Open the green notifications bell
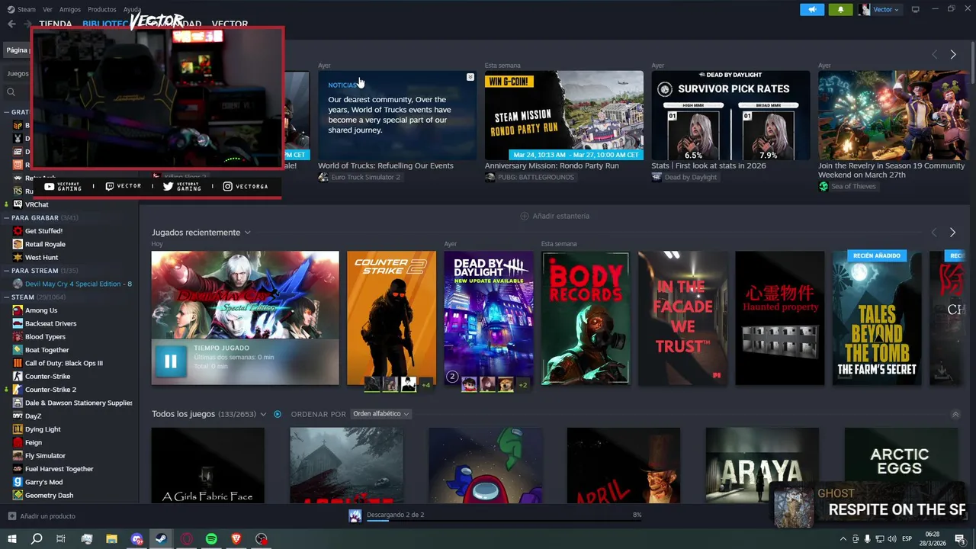Screen dimensions: 976x549 (840, 9)
